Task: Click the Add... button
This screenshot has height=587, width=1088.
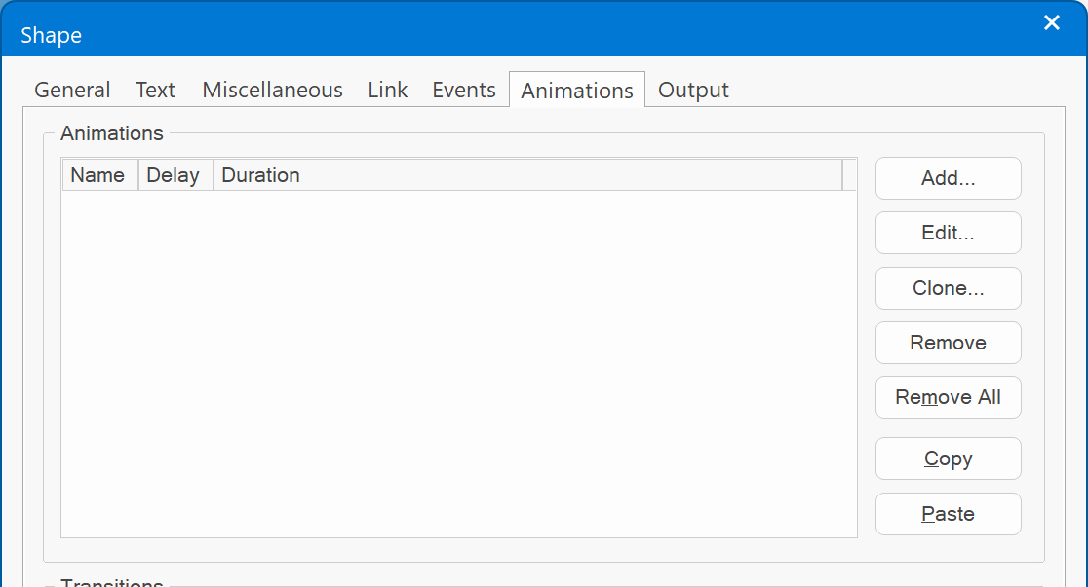Action: (948, 178)
